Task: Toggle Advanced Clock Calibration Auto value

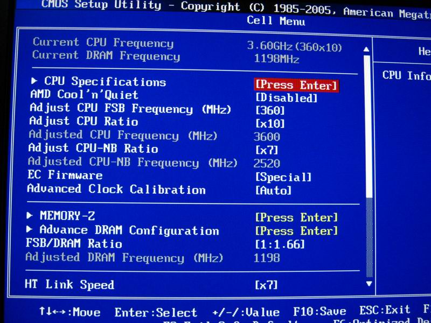Action: pyautogui.click(x=273, y=190)
